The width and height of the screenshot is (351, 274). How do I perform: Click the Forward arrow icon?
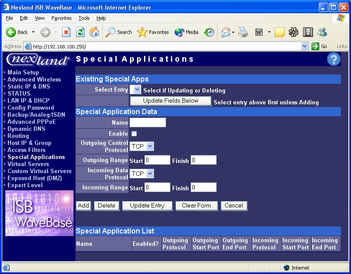(45, 32)
